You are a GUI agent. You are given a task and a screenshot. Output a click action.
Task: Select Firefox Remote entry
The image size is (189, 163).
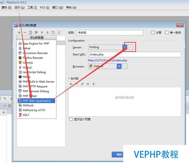coord(36,58)
